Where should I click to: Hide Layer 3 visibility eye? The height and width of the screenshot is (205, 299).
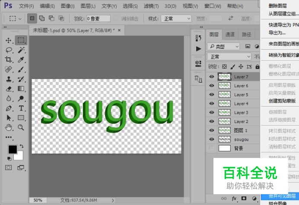tap(212, 112)
